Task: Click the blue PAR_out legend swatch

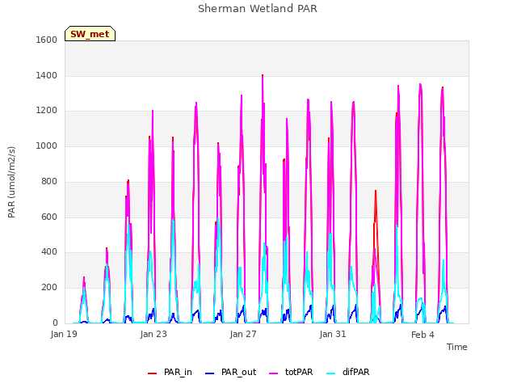Action: [209, 373]
